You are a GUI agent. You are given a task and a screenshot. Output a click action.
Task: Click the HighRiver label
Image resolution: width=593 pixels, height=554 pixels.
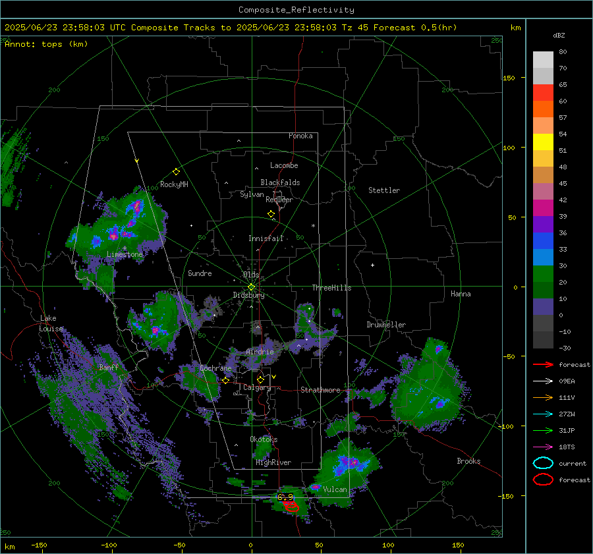pyautogui.click(x=273, y=462)
